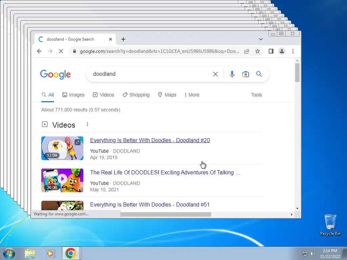
Task: Open 'Everything Is Better With Doodles - Doodland #20'
Action: (x=150, y=140)
